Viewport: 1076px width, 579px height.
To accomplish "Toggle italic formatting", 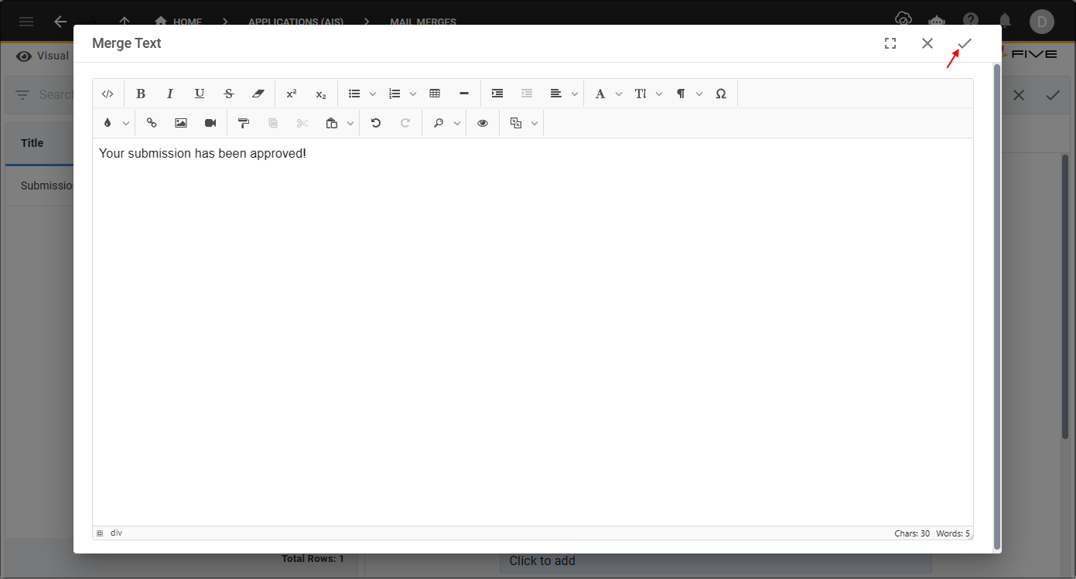I will [170, 94].
